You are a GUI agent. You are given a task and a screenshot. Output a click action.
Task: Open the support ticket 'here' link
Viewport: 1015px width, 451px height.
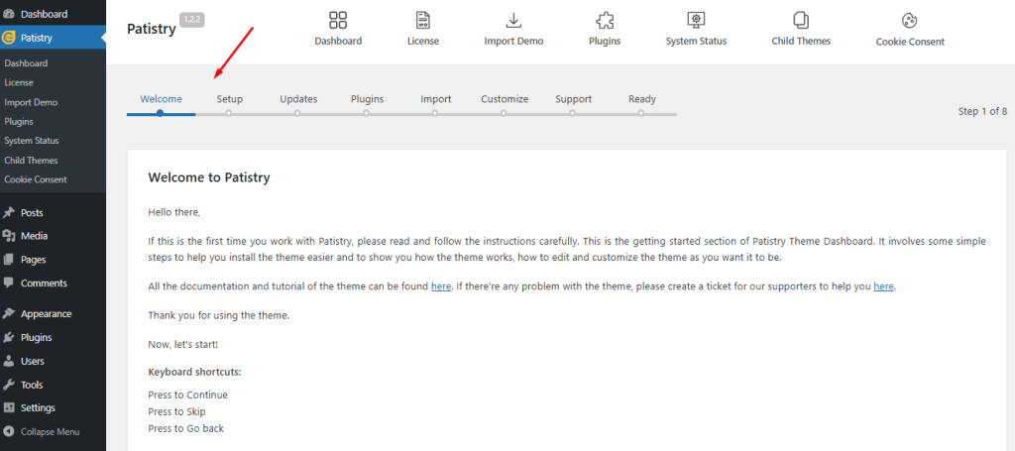point(883,286)
